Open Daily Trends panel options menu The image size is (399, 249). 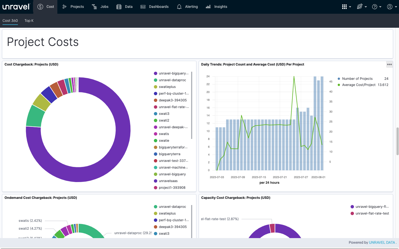(x=389, y=64)
